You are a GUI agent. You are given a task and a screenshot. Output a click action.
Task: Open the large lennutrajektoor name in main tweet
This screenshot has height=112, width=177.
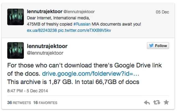[x=47, y=46]
